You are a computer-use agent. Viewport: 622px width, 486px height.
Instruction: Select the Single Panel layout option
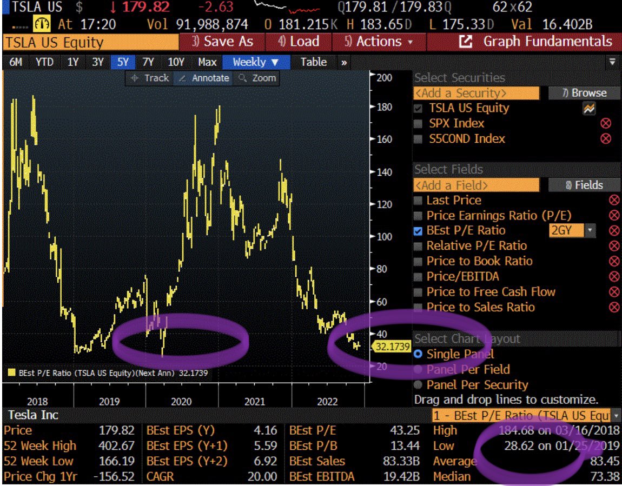(418, 354)
